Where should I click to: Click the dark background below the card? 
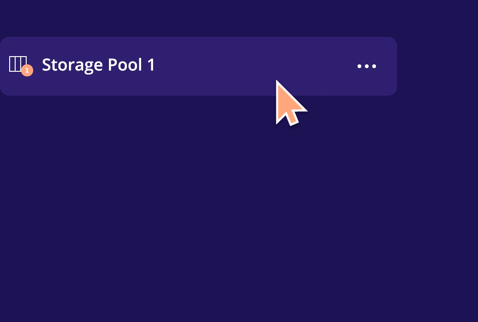click(183, 213)
